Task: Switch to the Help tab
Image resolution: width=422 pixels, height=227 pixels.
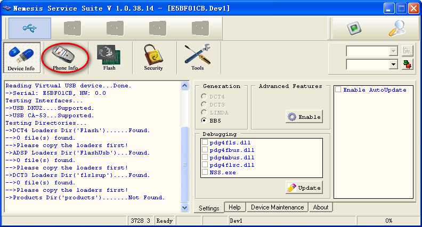Action: coord(234,207)
